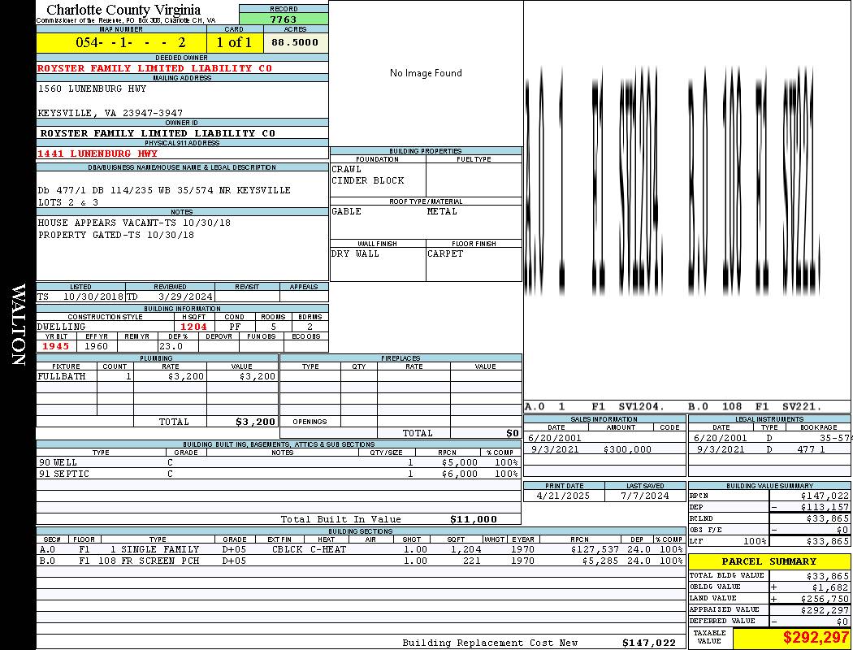Click C-HEAT heating value
Image resolution: width=853 pixels, height=650 pixels.
pos(328,550)
